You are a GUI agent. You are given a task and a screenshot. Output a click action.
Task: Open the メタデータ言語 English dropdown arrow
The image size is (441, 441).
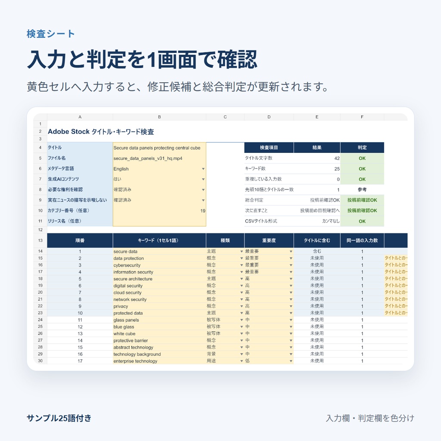coord(203,169)
